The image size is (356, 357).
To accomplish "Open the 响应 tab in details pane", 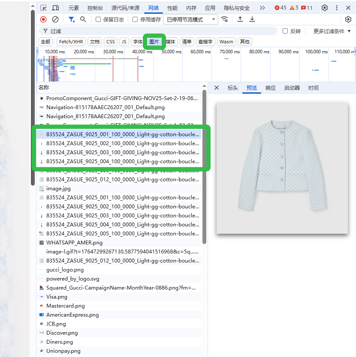I will pos(271,88).
